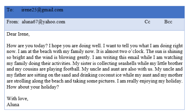Click the "Dear Irene," greeting line

coord(18,34)
